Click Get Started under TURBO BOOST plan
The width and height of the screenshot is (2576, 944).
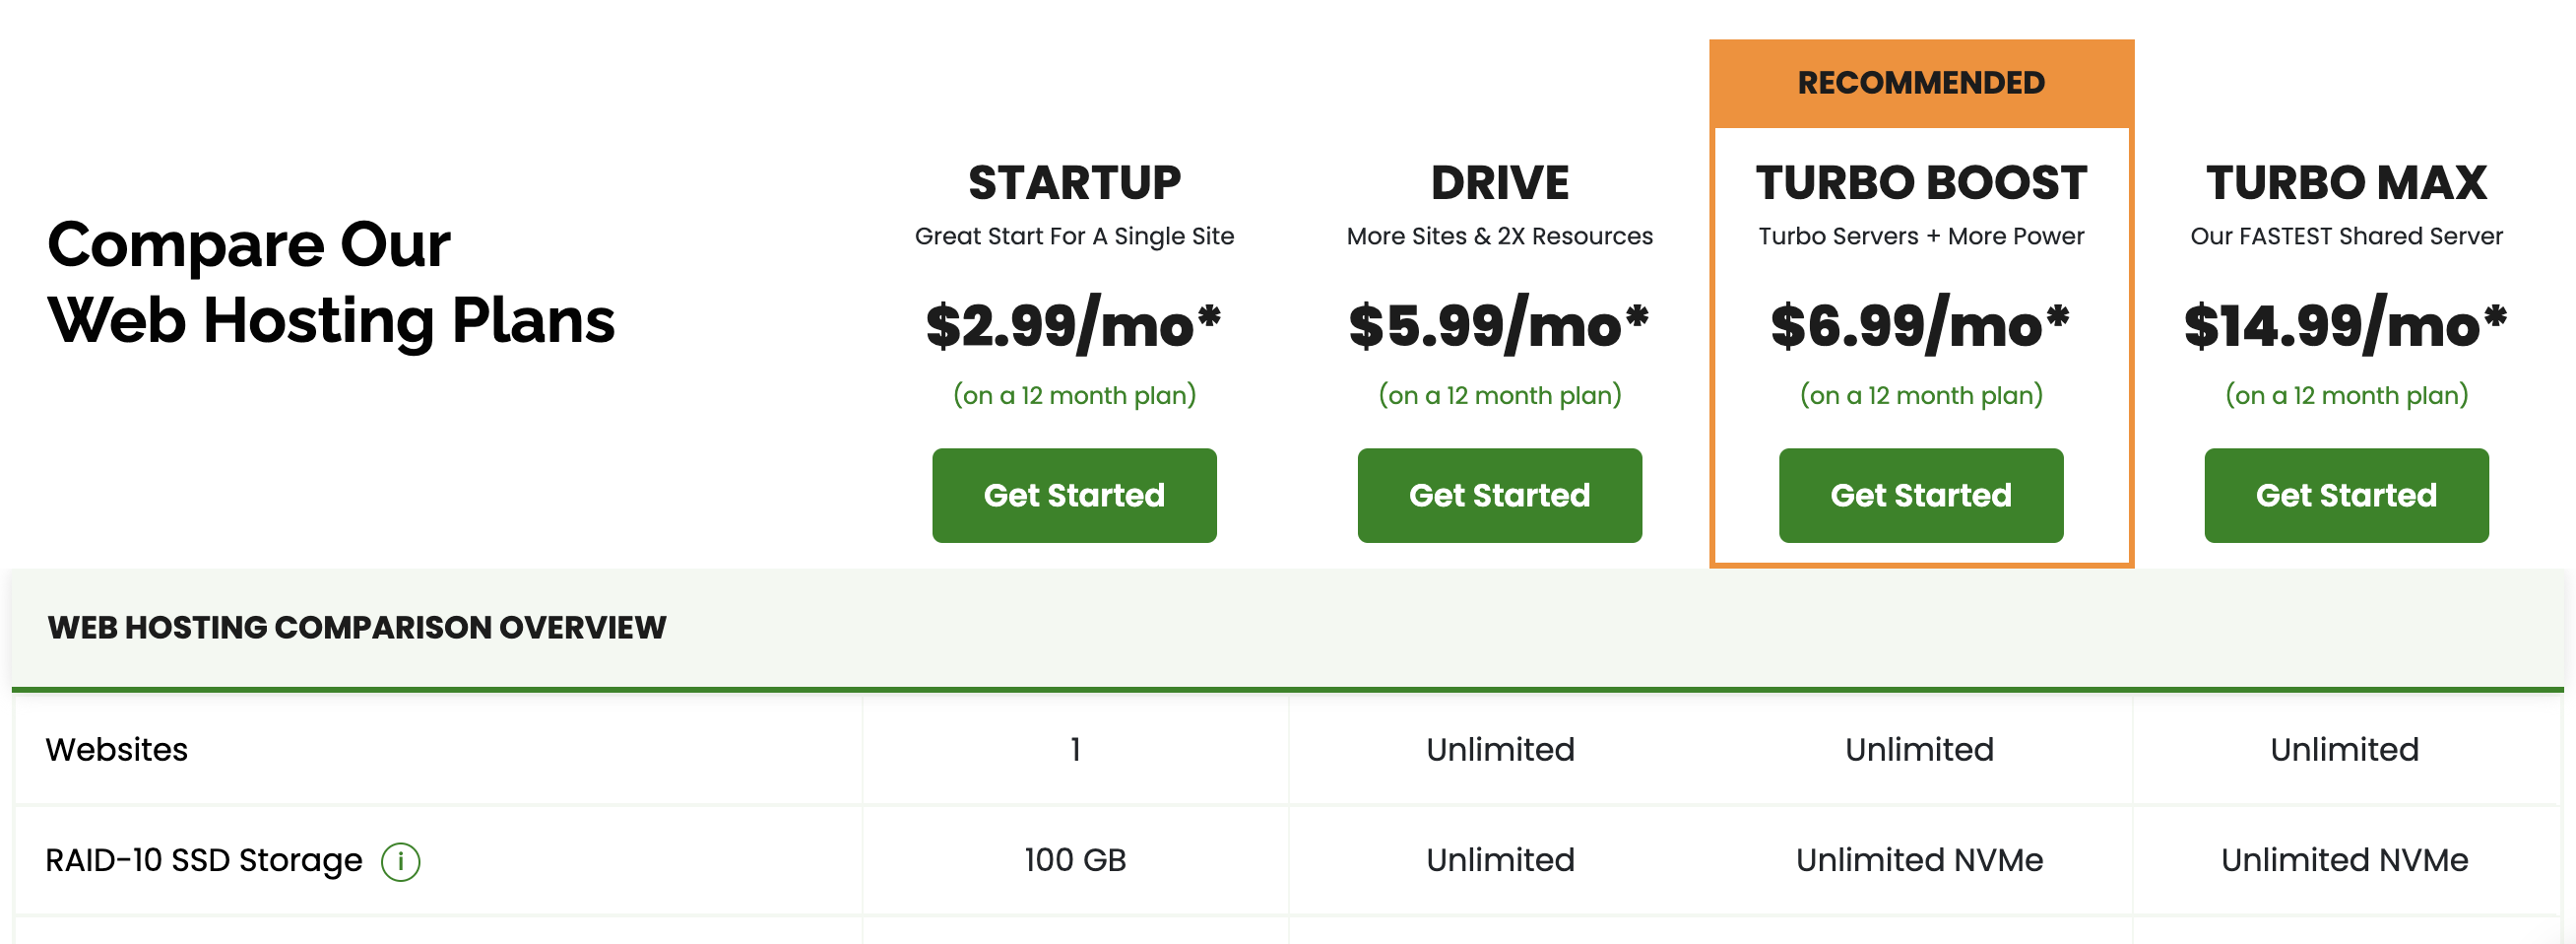pyautogui.click(x=1920, y=496)
